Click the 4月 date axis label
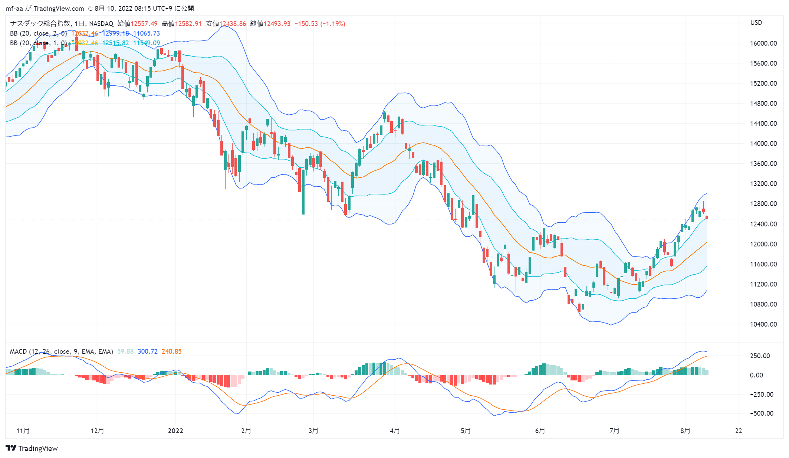The height and width of the screenshot is (458, 789). coord(395,431)
